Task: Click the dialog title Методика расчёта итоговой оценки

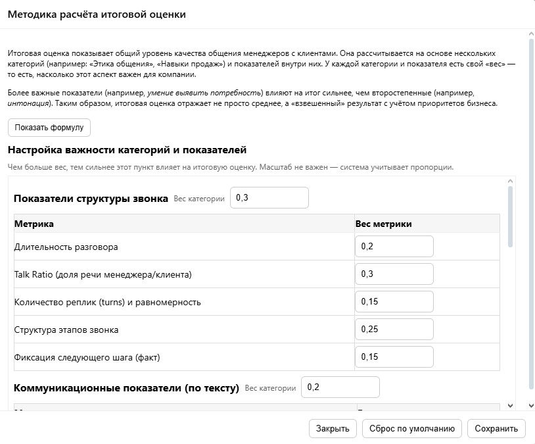Action: coord(96,13)
